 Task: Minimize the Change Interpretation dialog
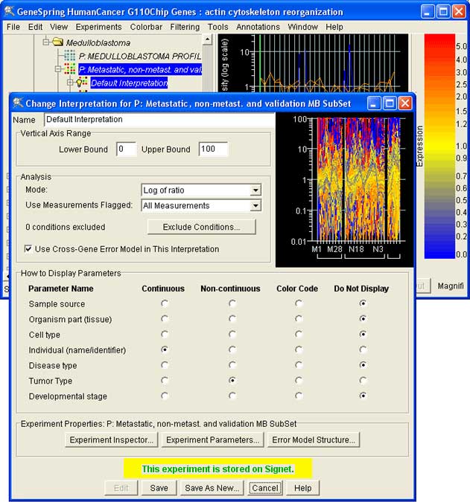[x=374, y=103]
